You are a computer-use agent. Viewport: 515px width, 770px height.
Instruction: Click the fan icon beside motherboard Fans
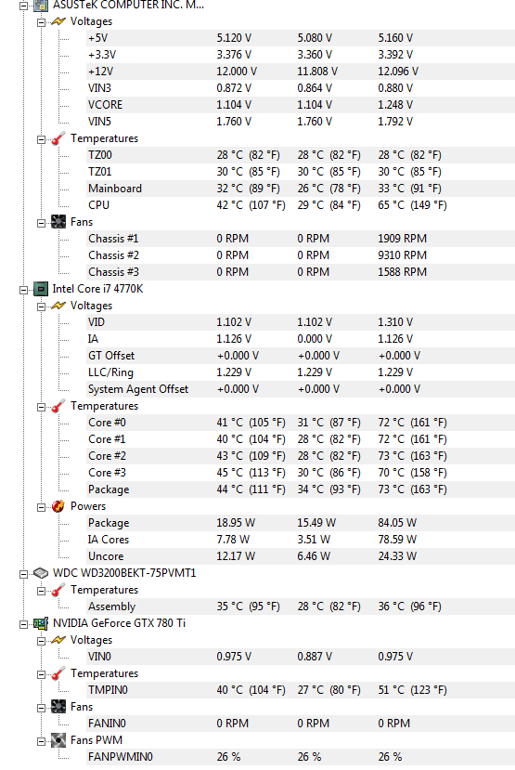(58, 222)
